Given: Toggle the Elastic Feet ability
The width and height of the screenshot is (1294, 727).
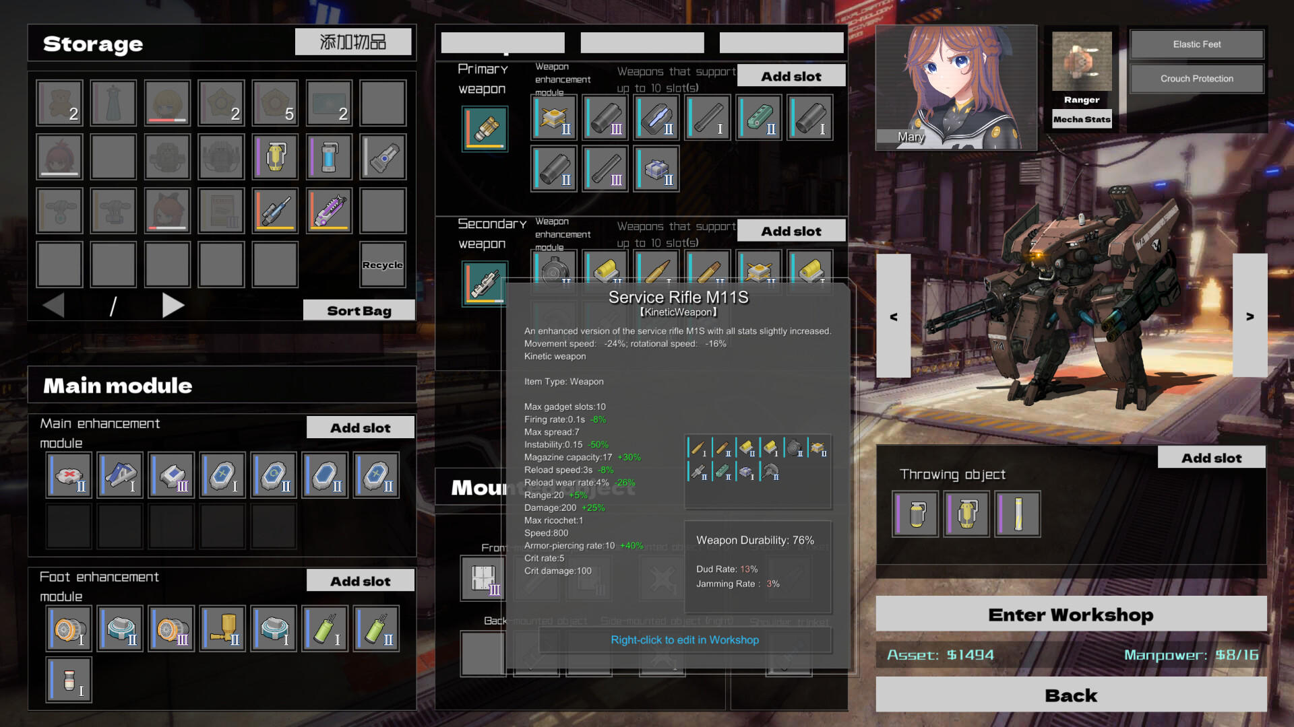Looking at the screenshot, I should tap(1196, 44).
